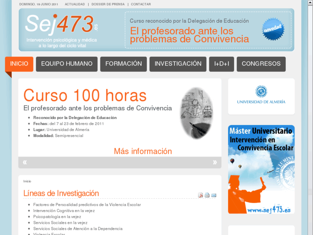This screenshot has width=313, height=235.
Task: Select the INICIO menu tab
Action: (x=19, y=64)
